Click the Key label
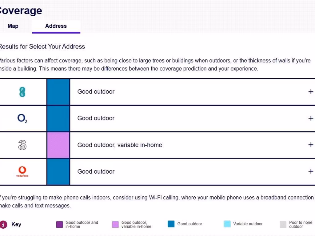Image resolution: width=315 pixels, height=236 pixels. coord(16,224)
